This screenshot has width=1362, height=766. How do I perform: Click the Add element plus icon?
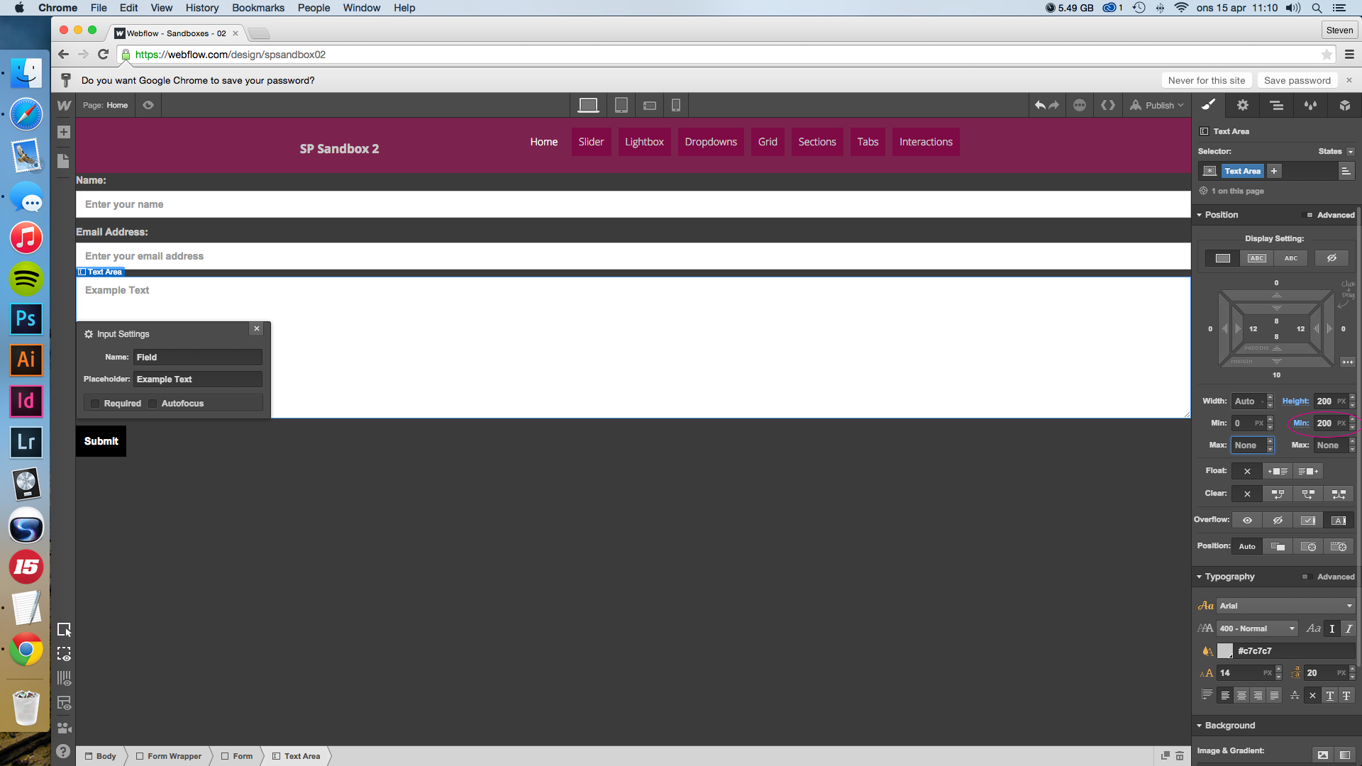(x=64, y=132)
